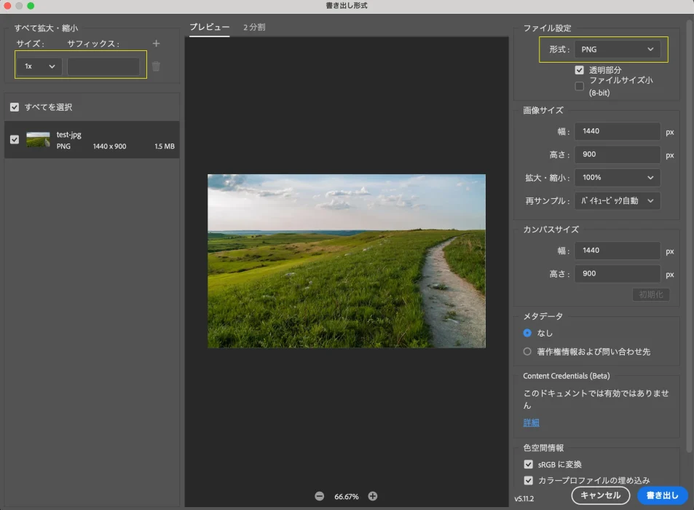Enable ファイルサイズ小 (8-bit) checkbox
This screenshot has width=694, height=510.
(x=580, y=86)
